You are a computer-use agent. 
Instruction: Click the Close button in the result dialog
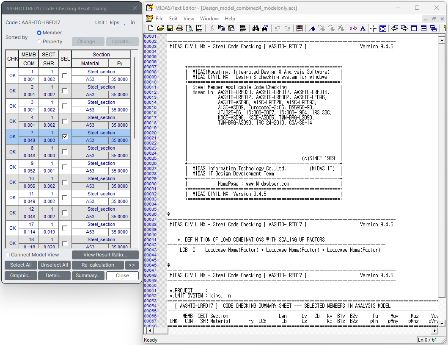[x=122, y=275]
